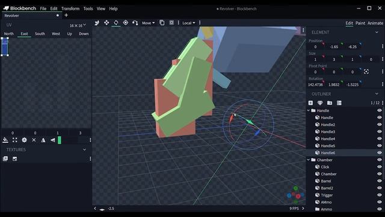Switch to Paint mode tab
Image resolution: width=385 pixels, height=217 pixels.
(360, 23)
